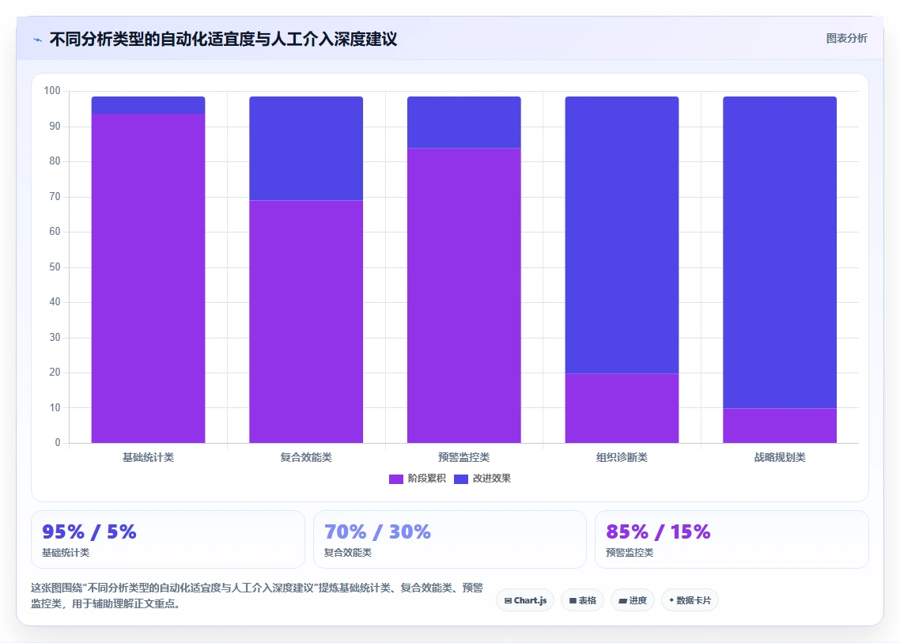Select the 进度 tag chip
This screenshot has height=643, width=900.
tap(633, 600)
